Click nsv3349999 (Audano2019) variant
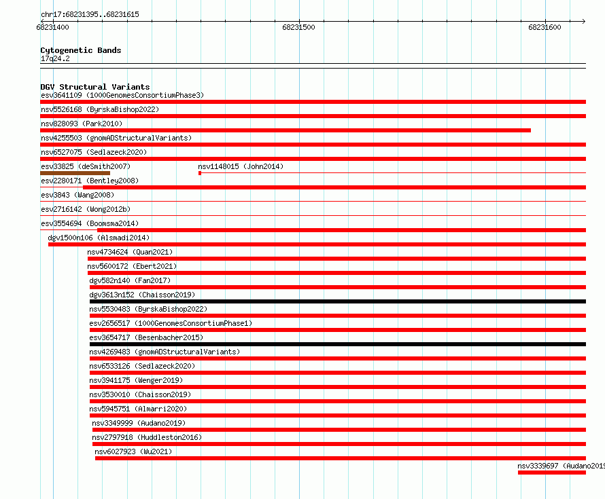 (x=139, y=423)
